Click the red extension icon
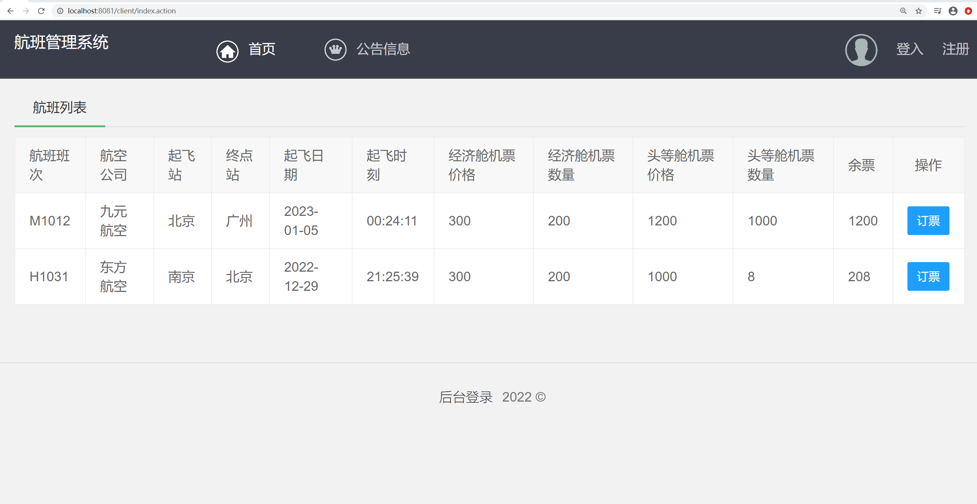This screenshot has width=977, height=504. pyautogui.click(x=968, y=11)
